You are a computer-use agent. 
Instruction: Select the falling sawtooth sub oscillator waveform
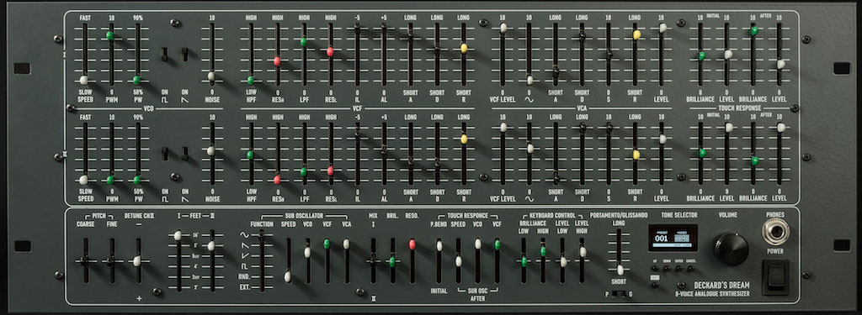[245, 244]
